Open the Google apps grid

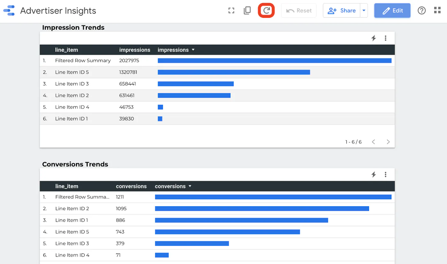[437, 10]
